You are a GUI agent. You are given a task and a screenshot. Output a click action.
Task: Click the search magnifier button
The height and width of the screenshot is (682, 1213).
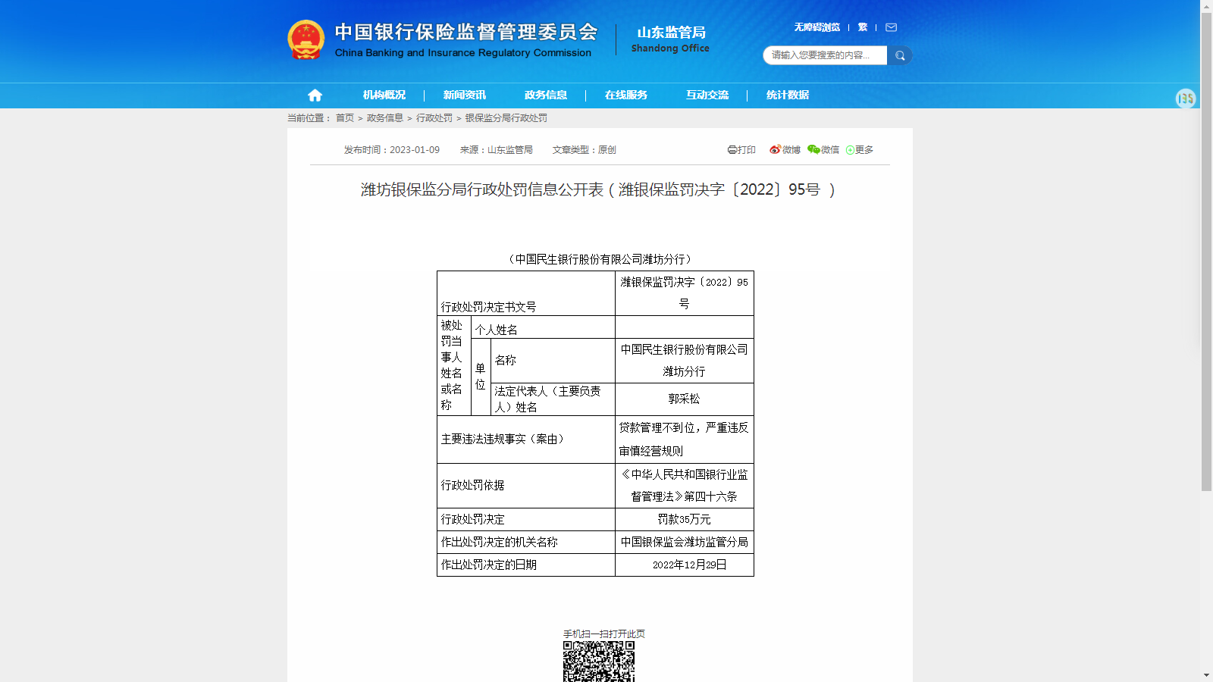(x=900, y=55)
